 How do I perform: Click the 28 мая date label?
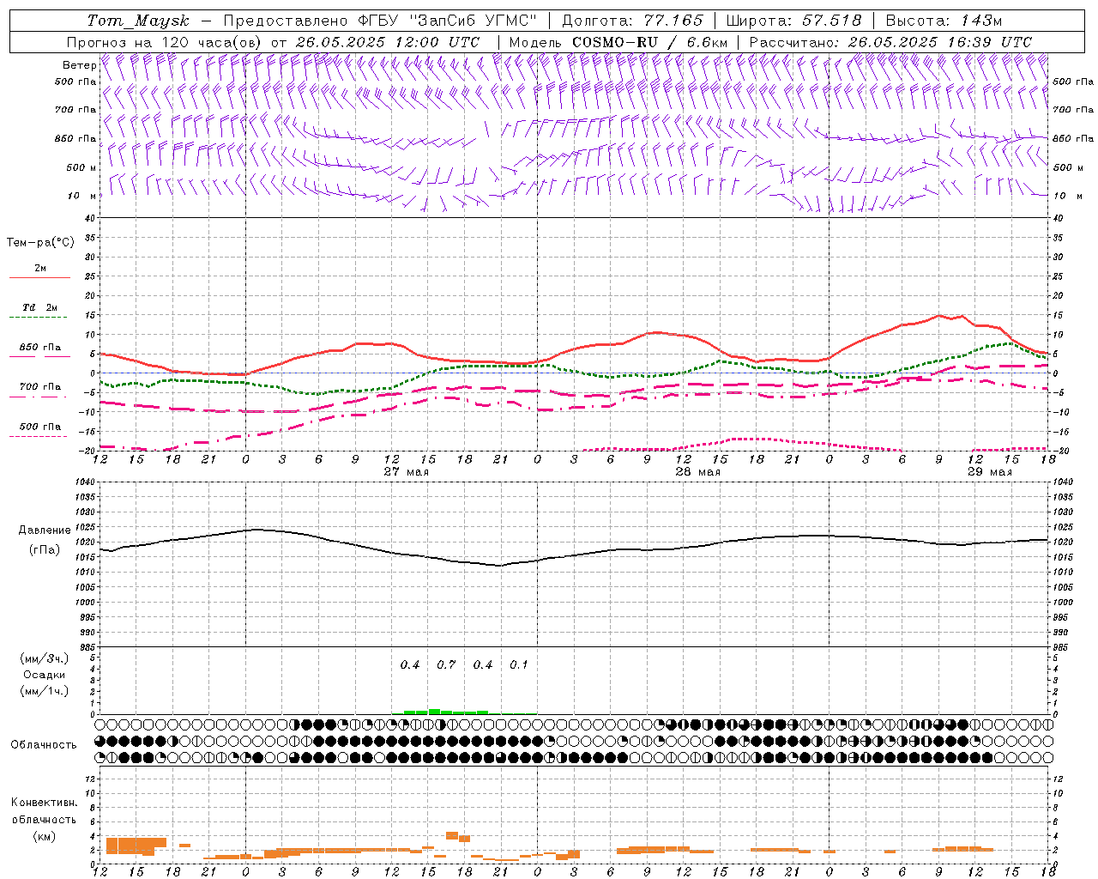697,472
